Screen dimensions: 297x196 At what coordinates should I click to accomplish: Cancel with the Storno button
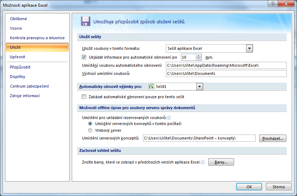279,187
